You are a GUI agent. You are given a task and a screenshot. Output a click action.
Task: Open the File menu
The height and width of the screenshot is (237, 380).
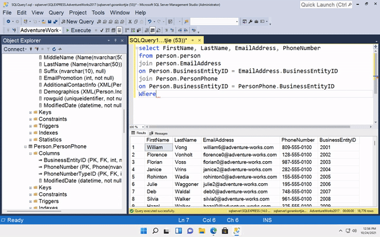point(7,13)
